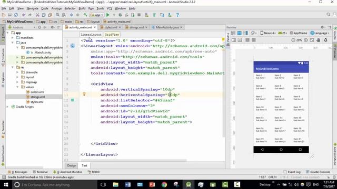Expand the mipmap folder
This screenshot has width=337, height=189.
pos(17,82)
